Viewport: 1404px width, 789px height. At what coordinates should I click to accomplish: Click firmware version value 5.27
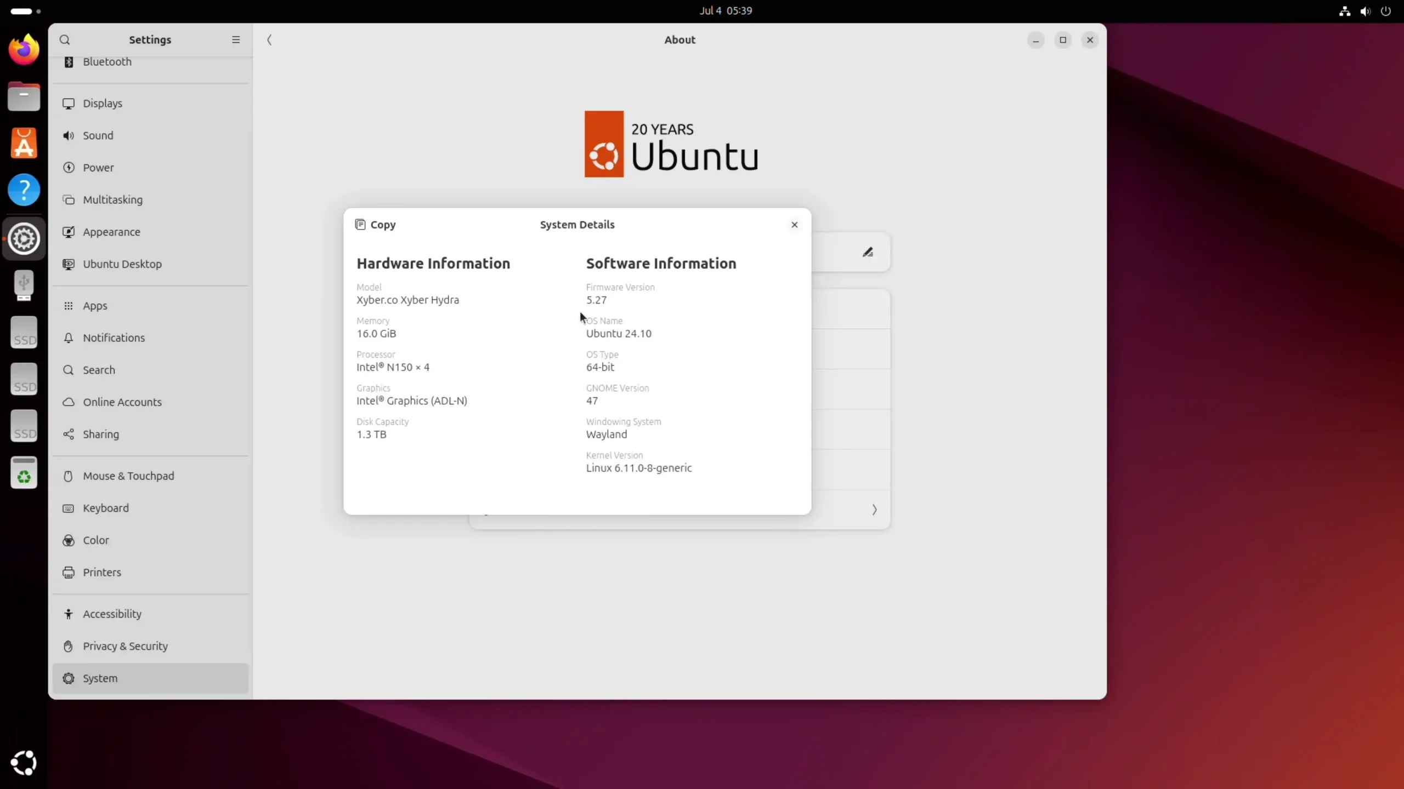click(596, 300)
